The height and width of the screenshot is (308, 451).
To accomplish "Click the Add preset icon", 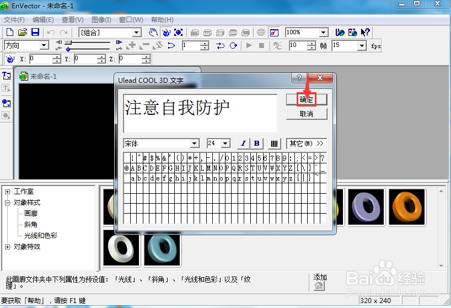I will tap(319, 286).
